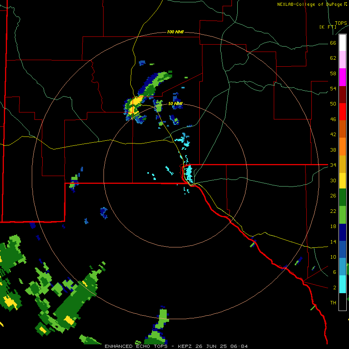
Task: Click the '38' legend value
Action: [x=333, y=150]
